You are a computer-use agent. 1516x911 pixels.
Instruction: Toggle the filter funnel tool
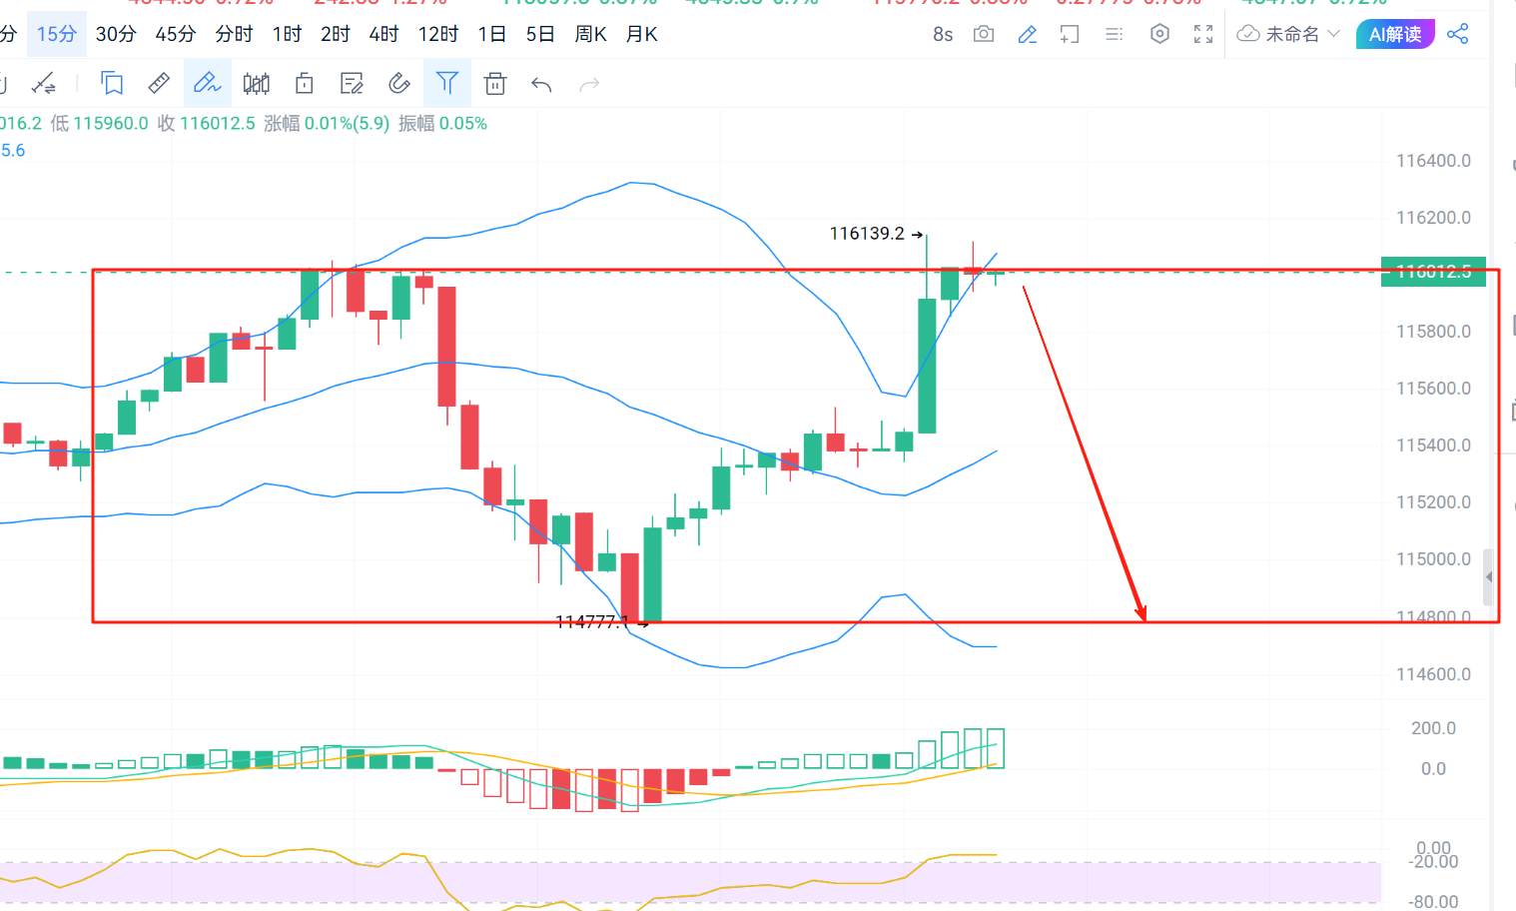pyautogui.click(x=447, y=83)
